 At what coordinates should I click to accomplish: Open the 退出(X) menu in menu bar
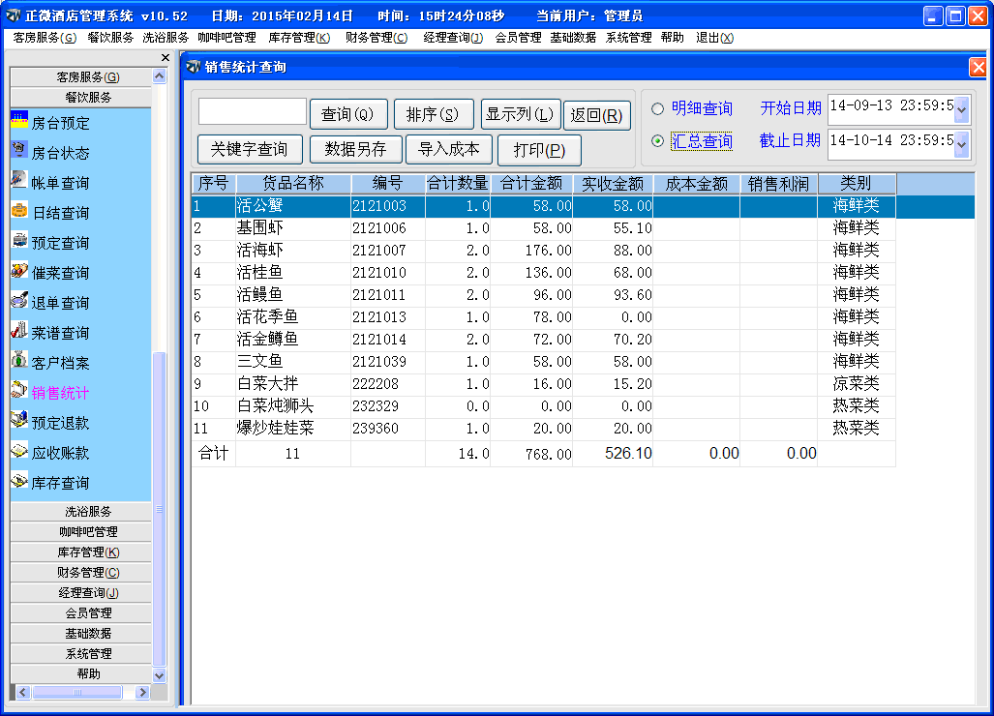pyautogui.click(x=714, y=38)
